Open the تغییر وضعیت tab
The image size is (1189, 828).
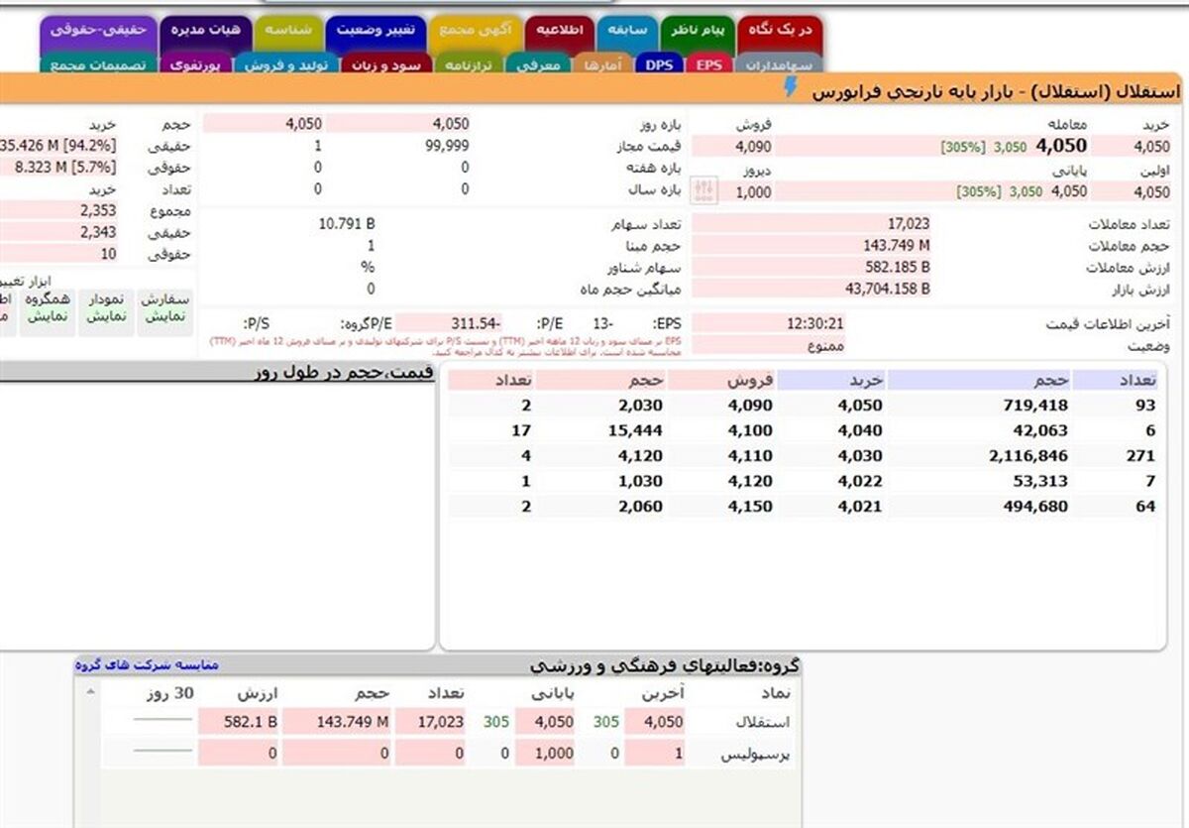coord(375,31)
